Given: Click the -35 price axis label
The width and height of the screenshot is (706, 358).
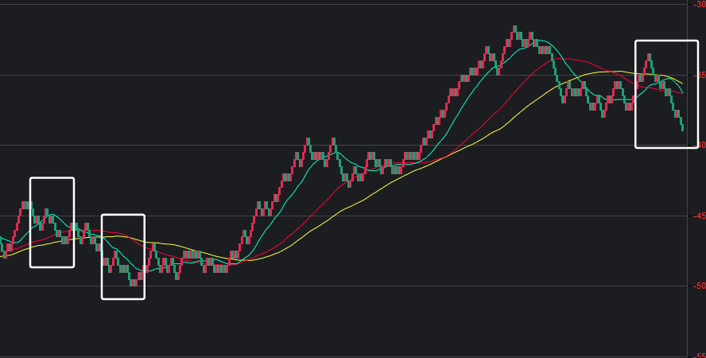Looking at the screenshot, I should [x=700, y=76].
